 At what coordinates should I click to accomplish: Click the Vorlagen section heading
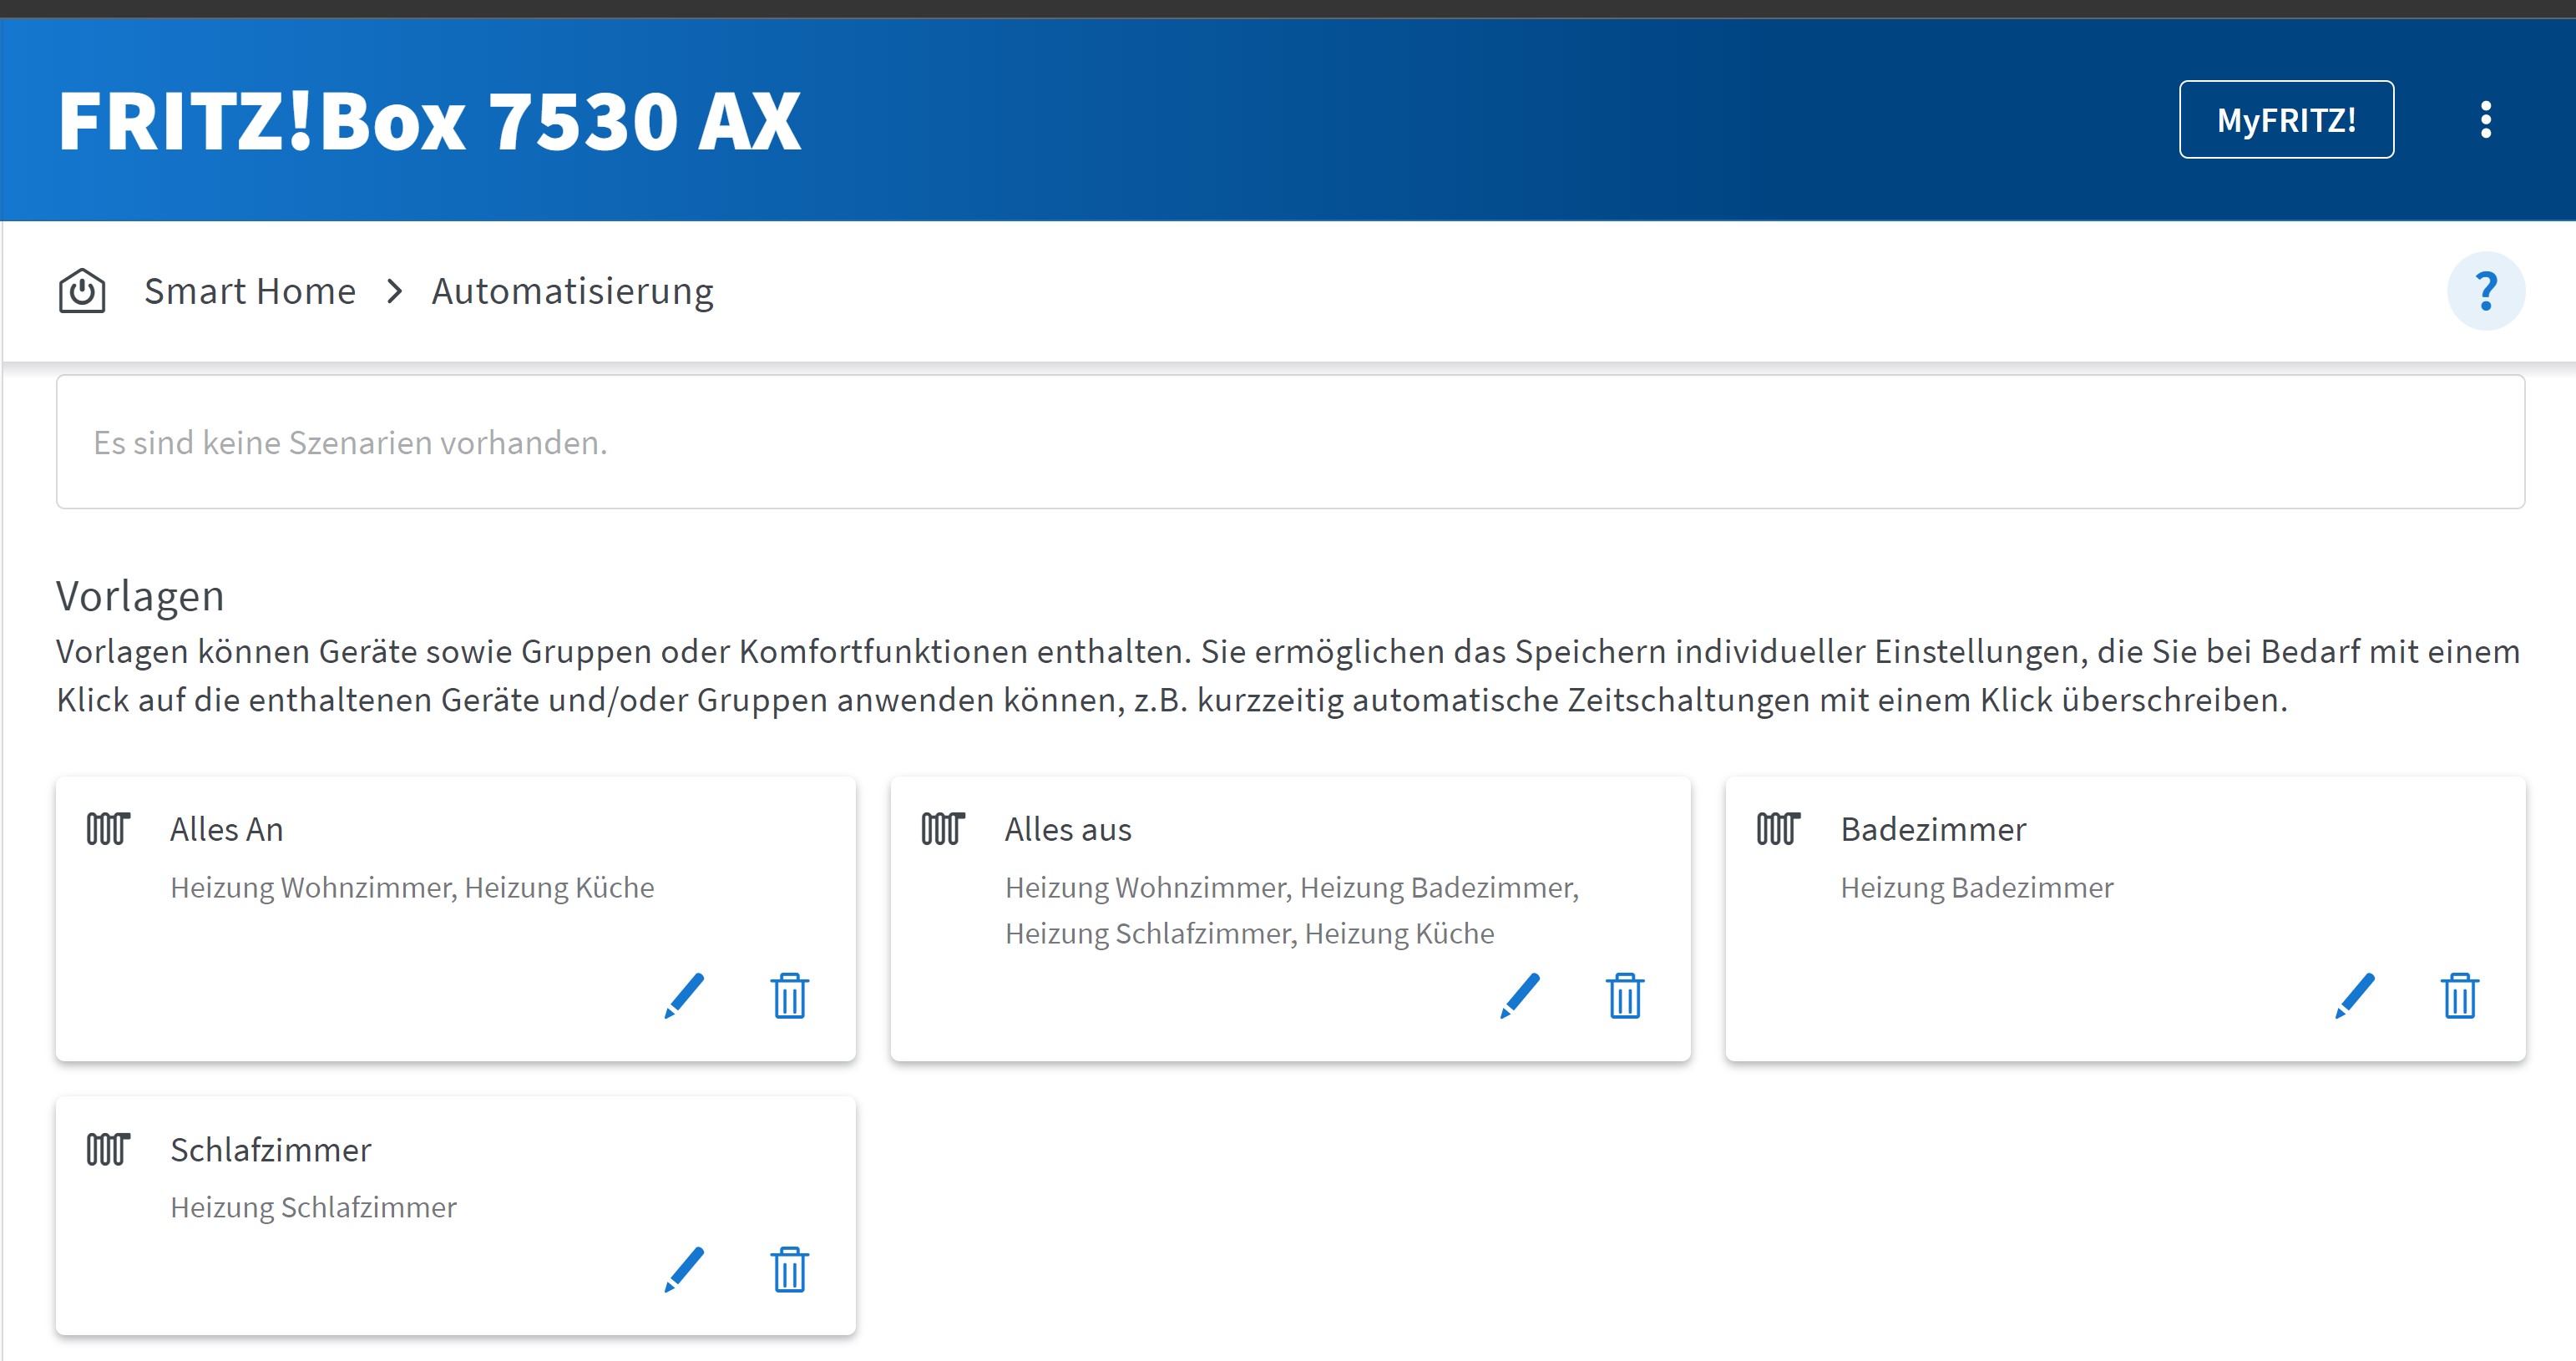click(x=140, y=595)
